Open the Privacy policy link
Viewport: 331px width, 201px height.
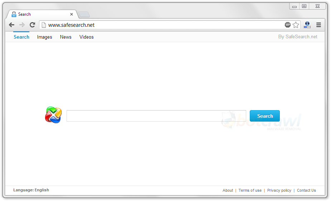(279, 190)
